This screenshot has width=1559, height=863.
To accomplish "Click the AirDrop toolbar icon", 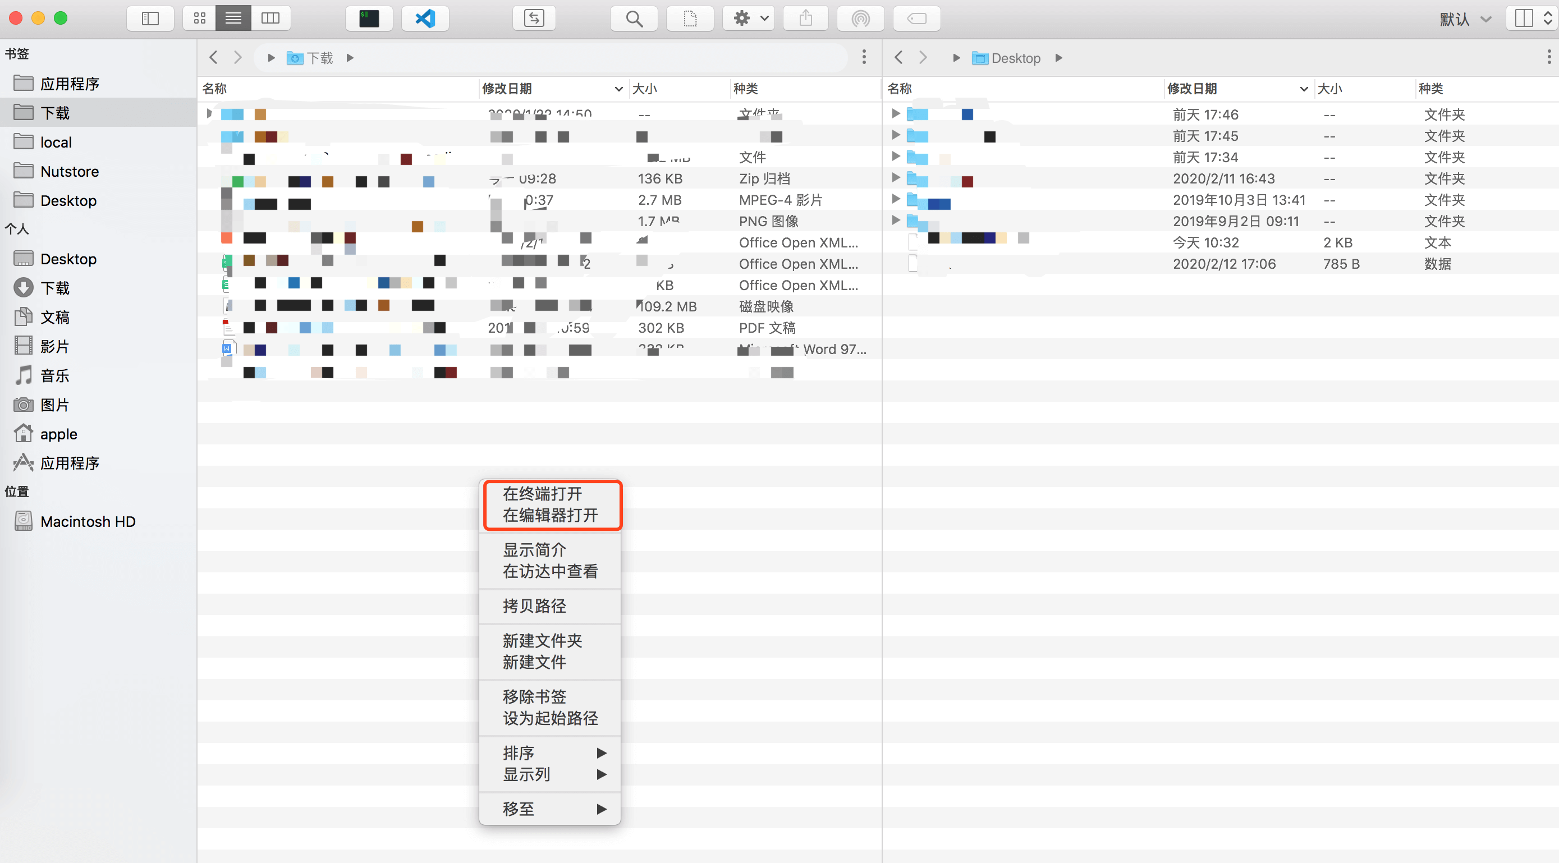I will 860,18.
